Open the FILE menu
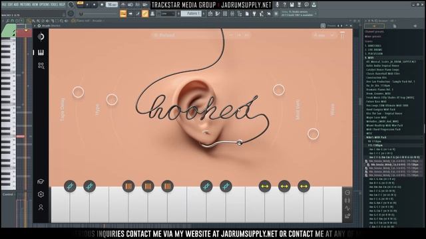Screen dimensions: 426x239 (x=5, y=5)
